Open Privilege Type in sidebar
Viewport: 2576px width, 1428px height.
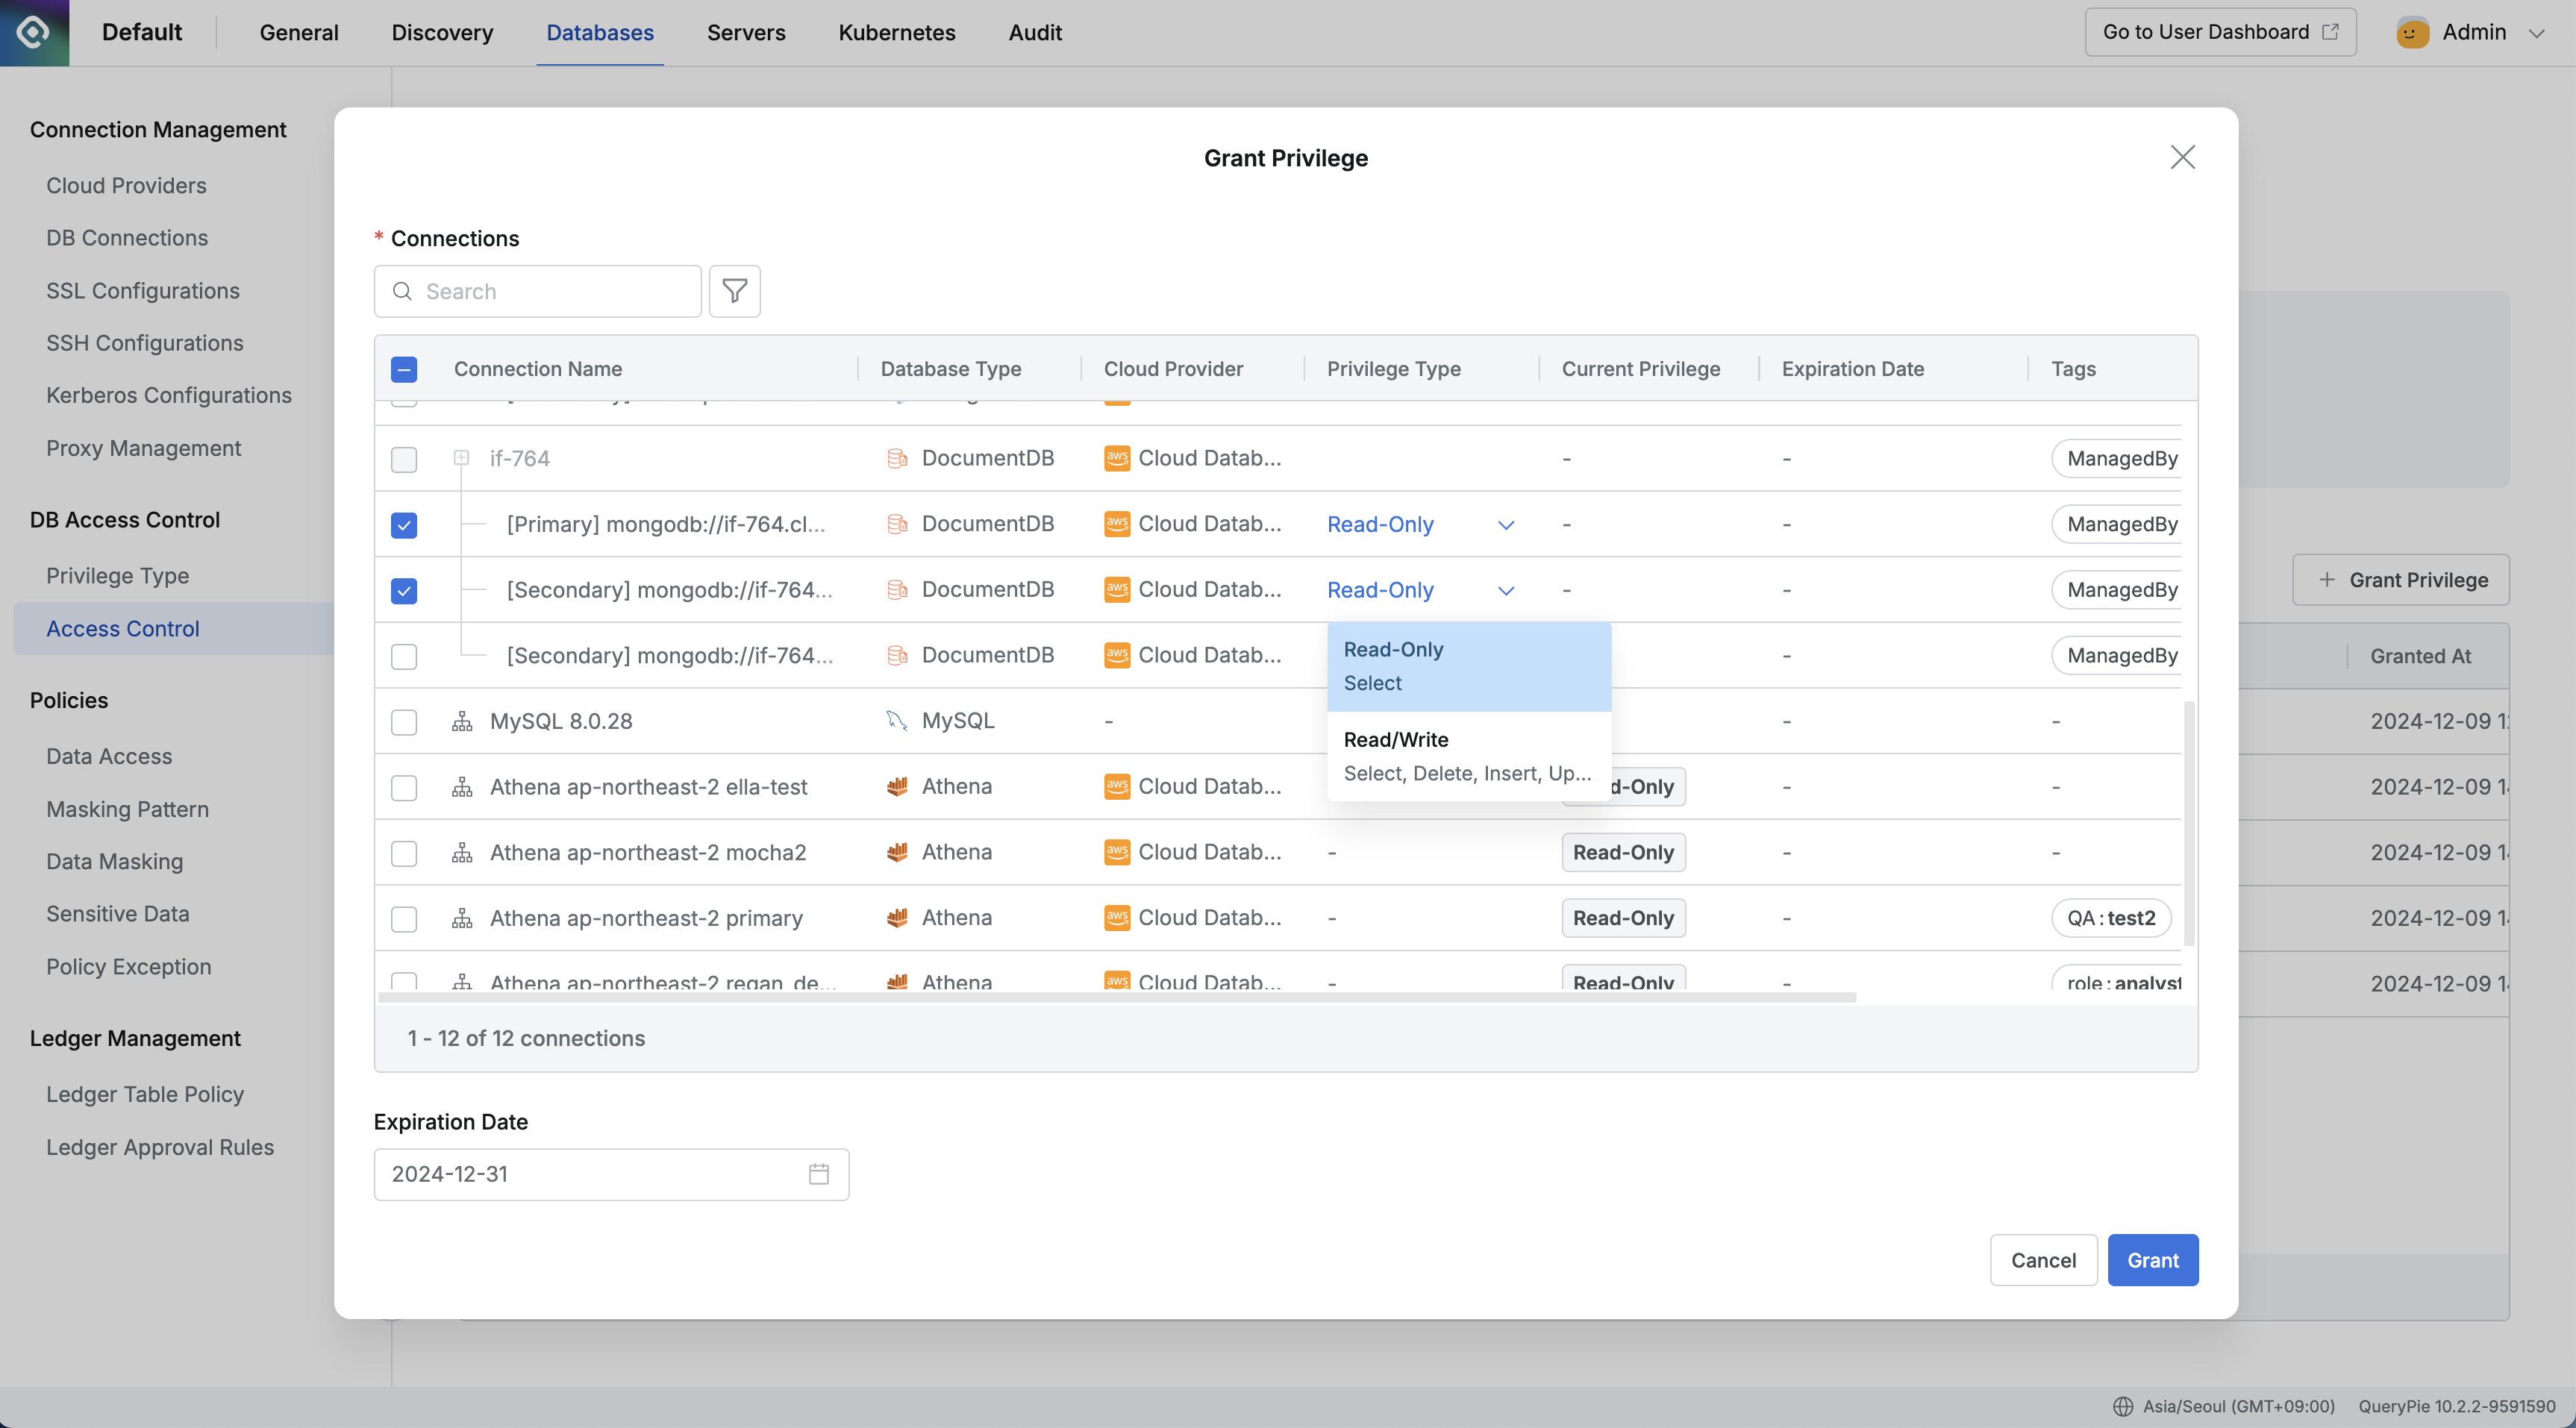pos(117,576)
